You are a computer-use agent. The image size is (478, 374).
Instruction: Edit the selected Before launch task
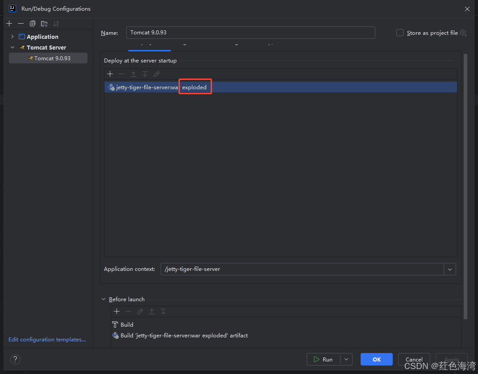coord(140,311)
